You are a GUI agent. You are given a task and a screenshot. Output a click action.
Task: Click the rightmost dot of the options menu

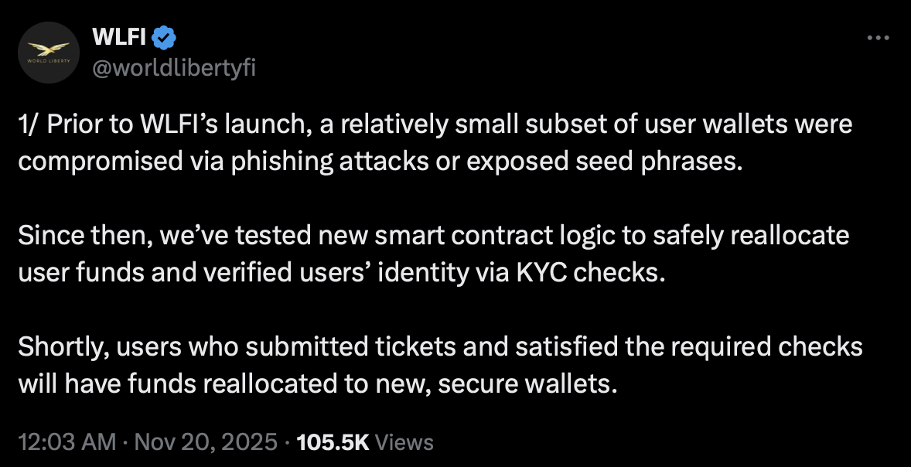coord(886,37)
